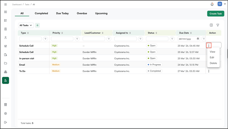Sort by the Assigned to column
This screenshot has width=228, height=129.
coord(130,33)
